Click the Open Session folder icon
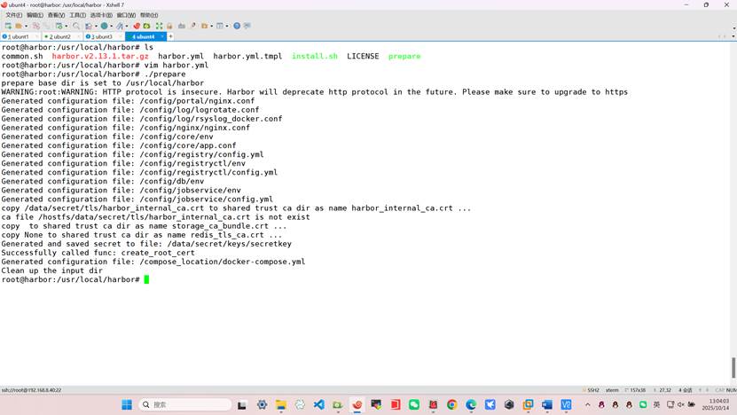 coord(19,26)
